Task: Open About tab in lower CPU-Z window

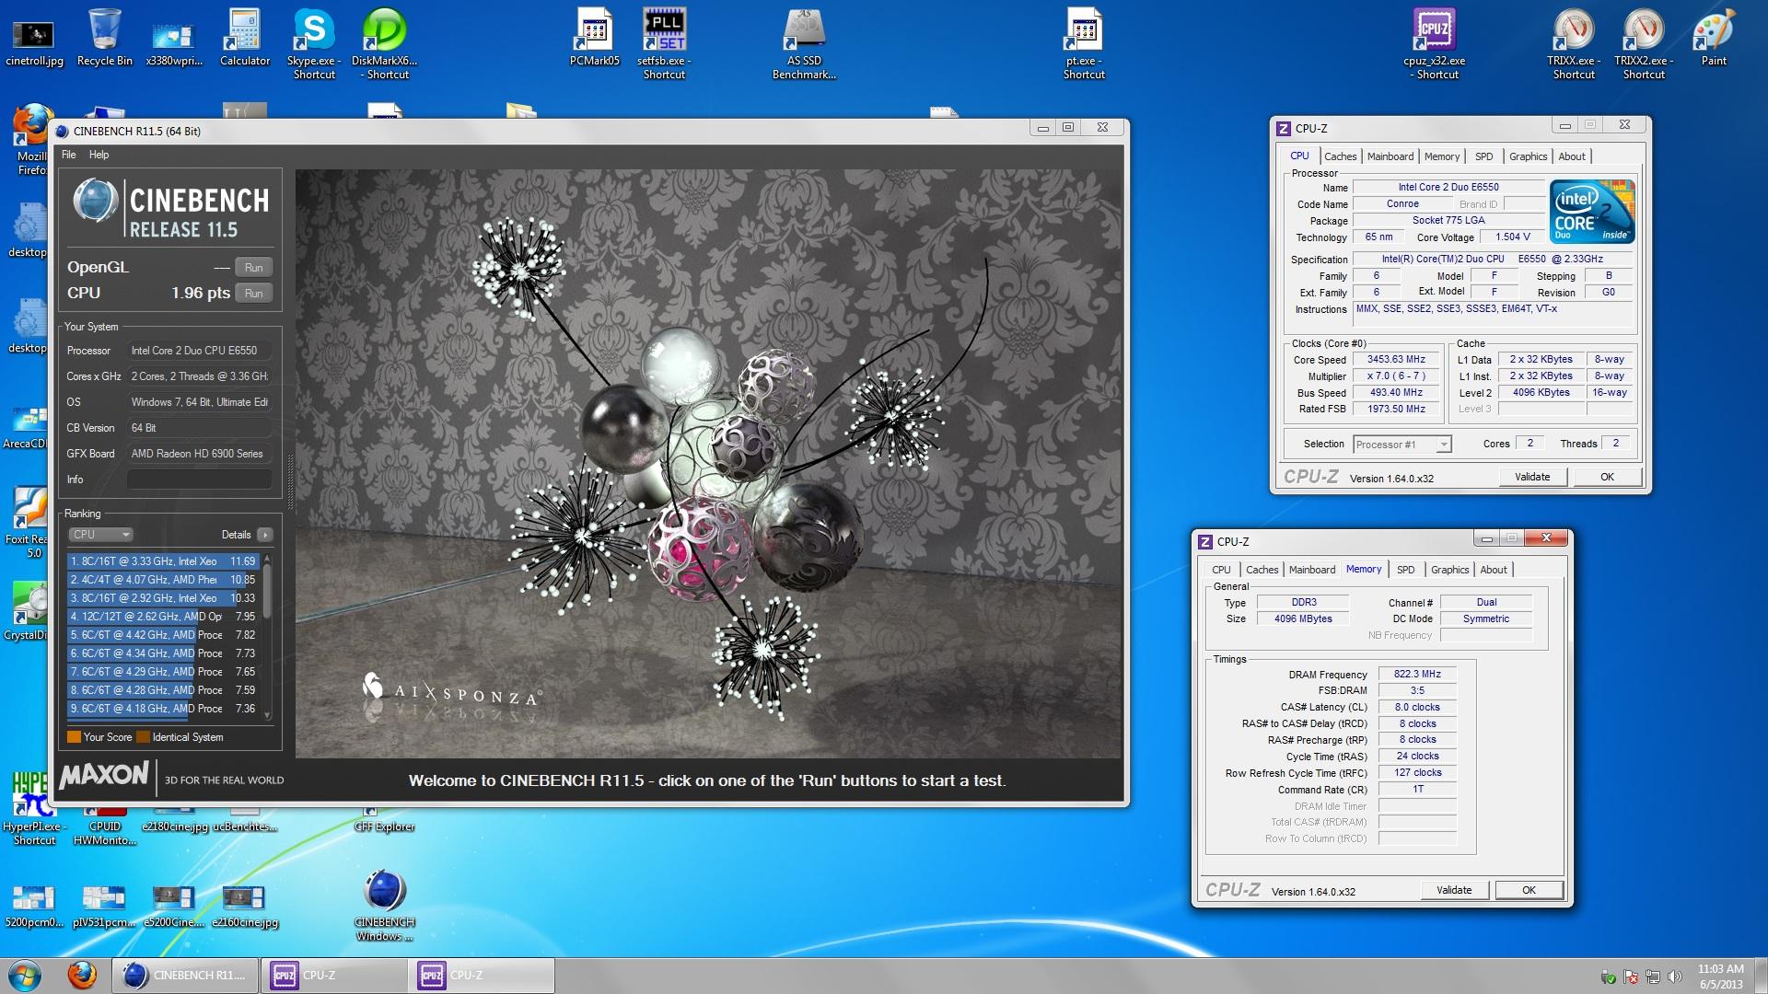Action: click(x=1494, y=570)
